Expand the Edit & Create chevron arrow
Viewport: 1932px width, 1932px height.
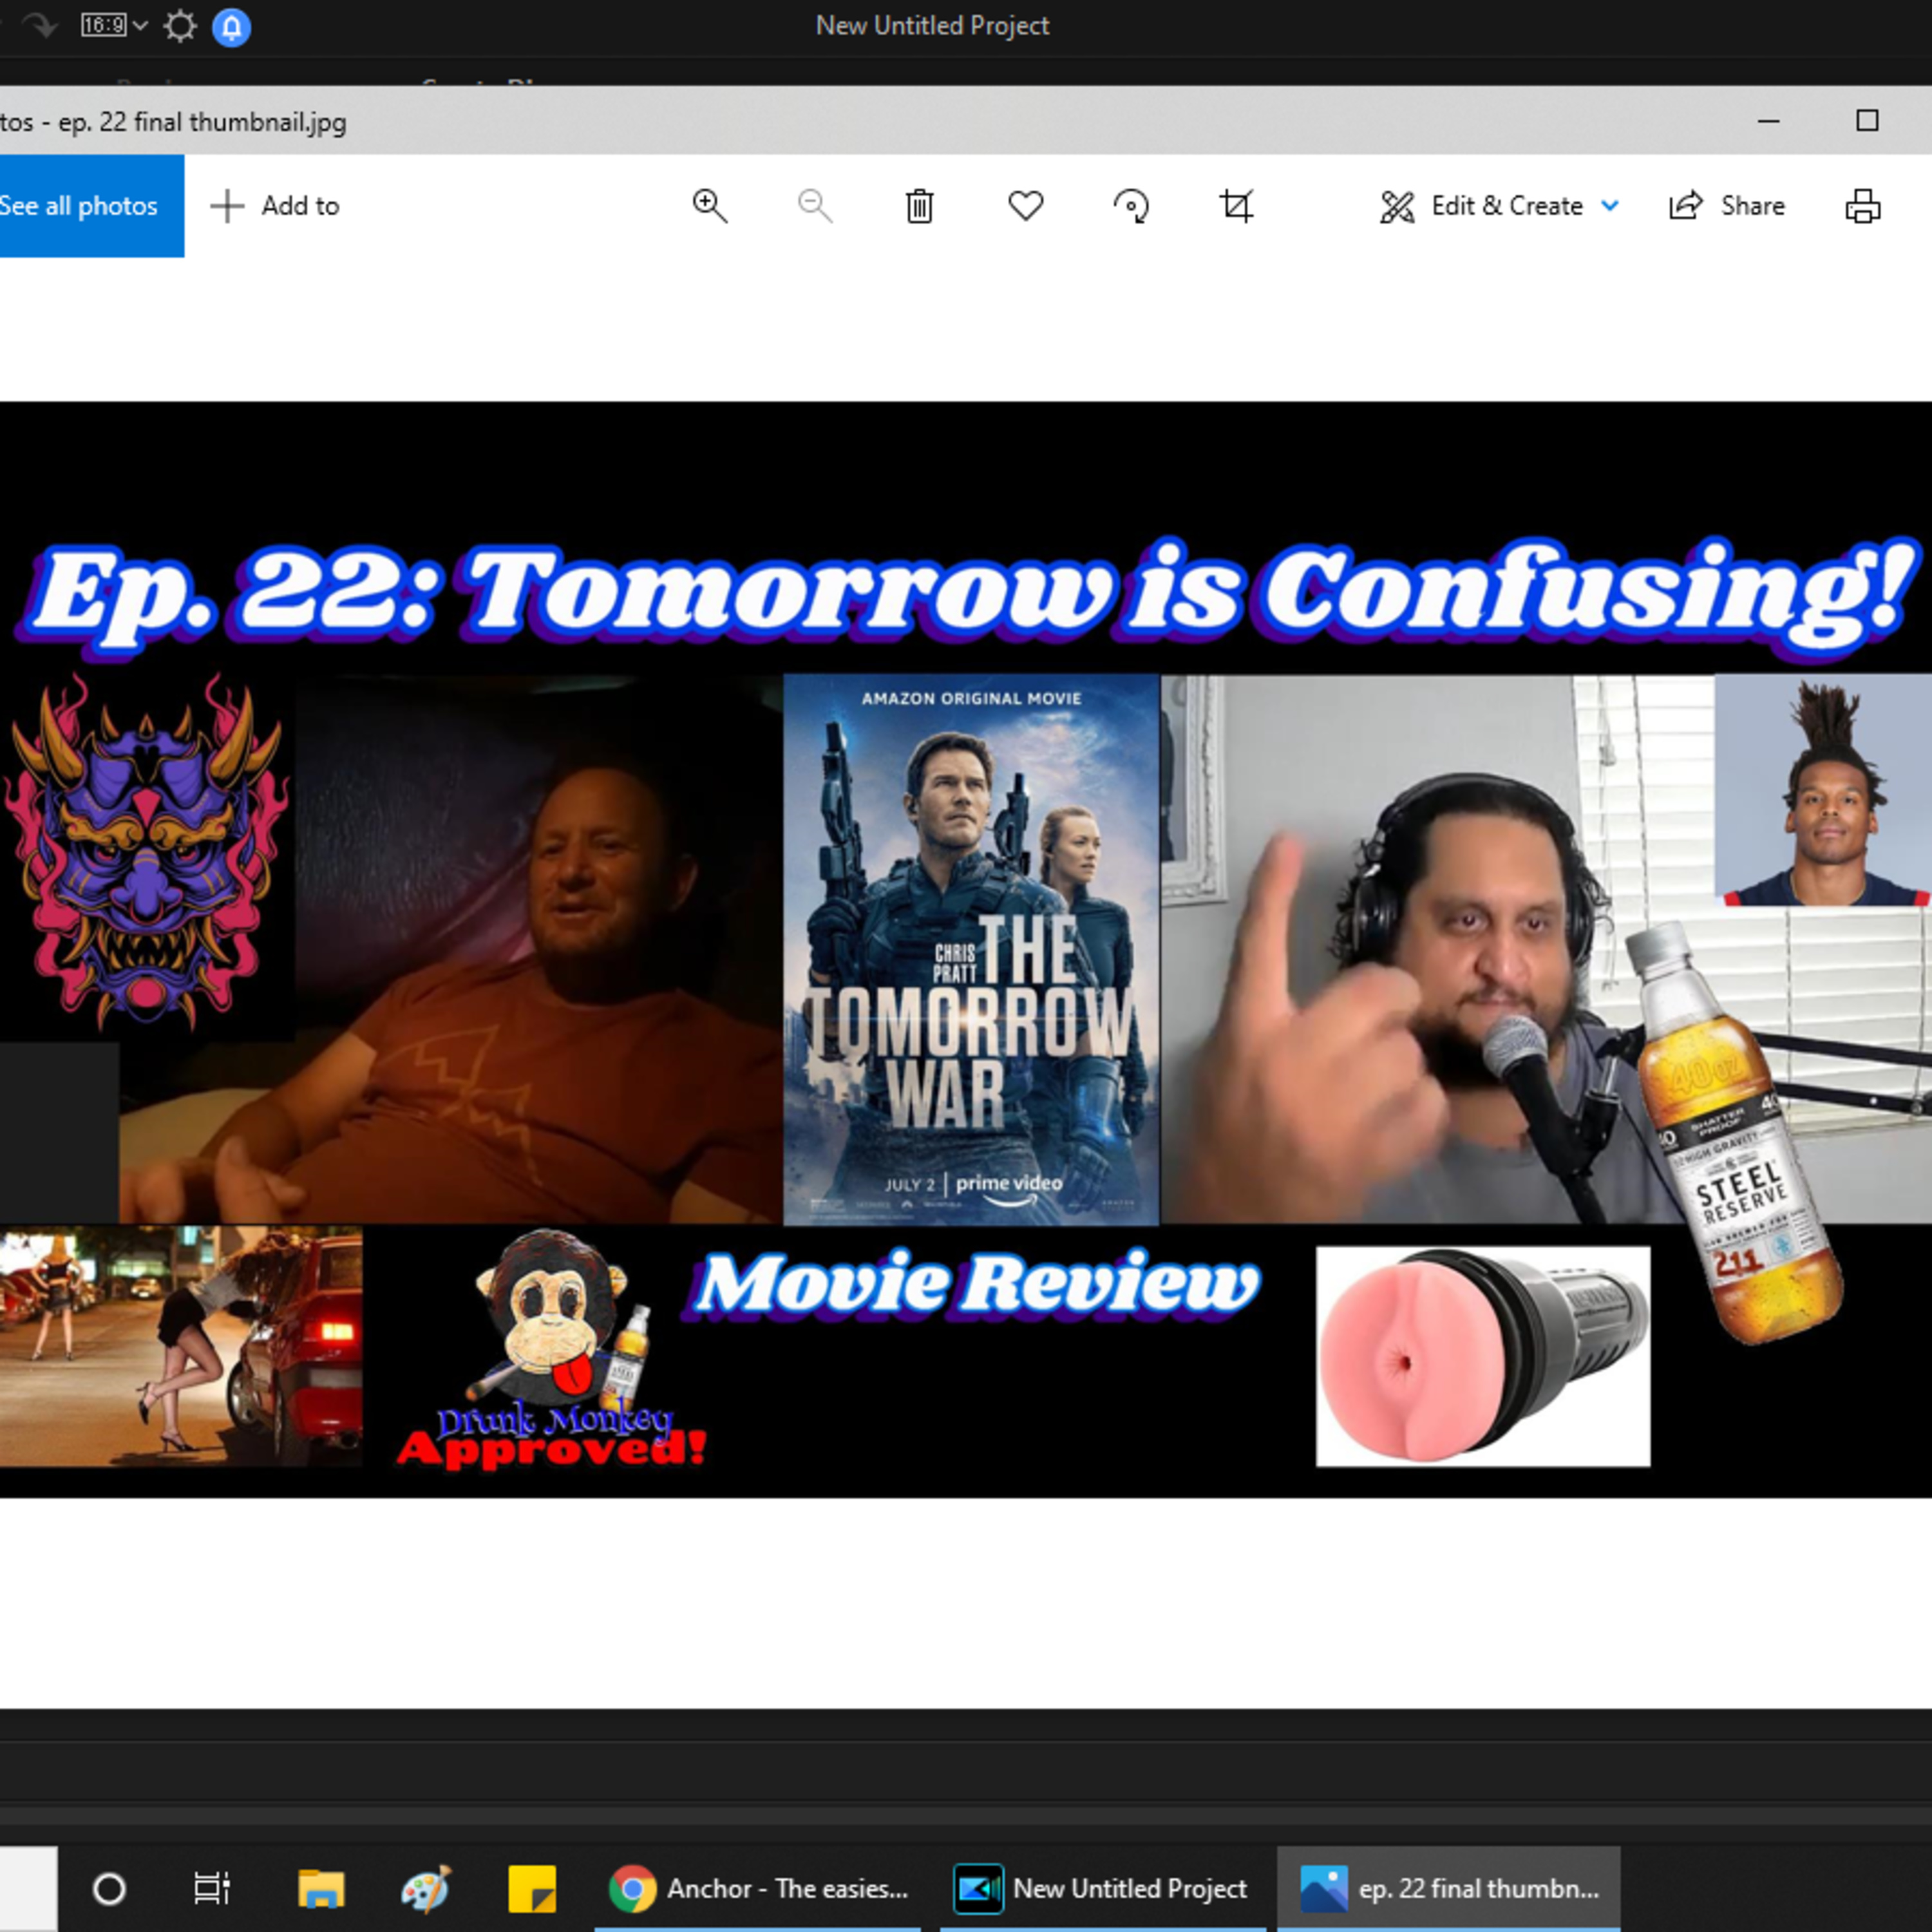click(x=1610, y=206)
